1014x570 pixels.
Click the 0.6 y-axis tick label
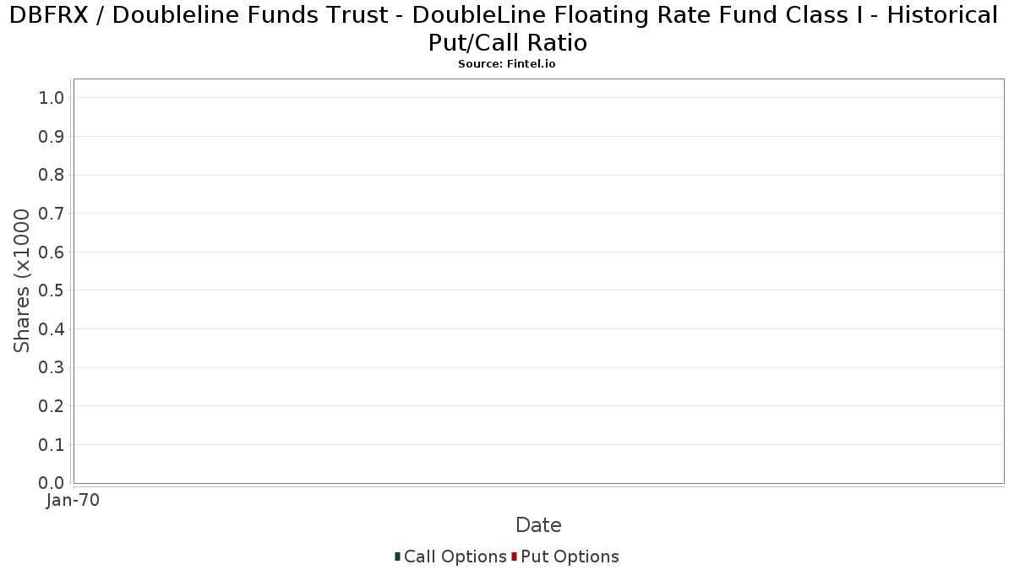52,252
